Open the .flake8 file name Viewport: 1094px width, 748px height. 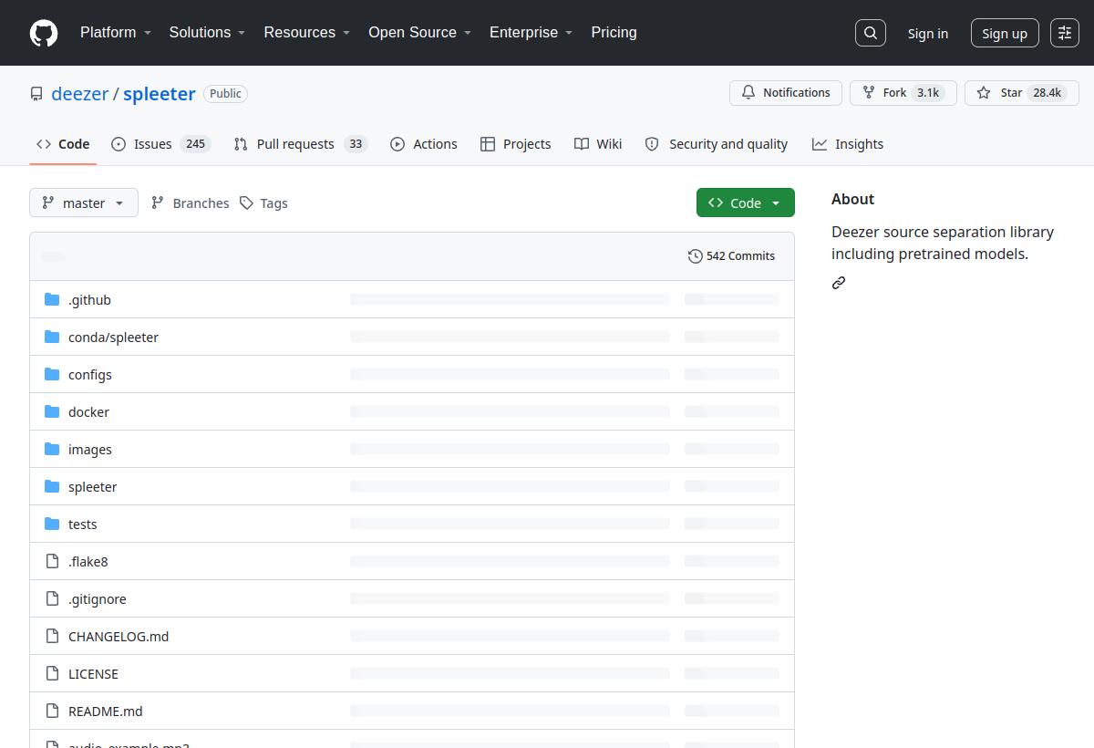[x=88, y=562]
